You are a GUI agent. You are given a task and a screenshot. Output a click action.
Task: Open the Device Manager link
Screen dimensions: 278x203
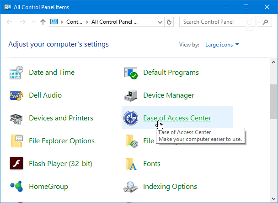169,95
